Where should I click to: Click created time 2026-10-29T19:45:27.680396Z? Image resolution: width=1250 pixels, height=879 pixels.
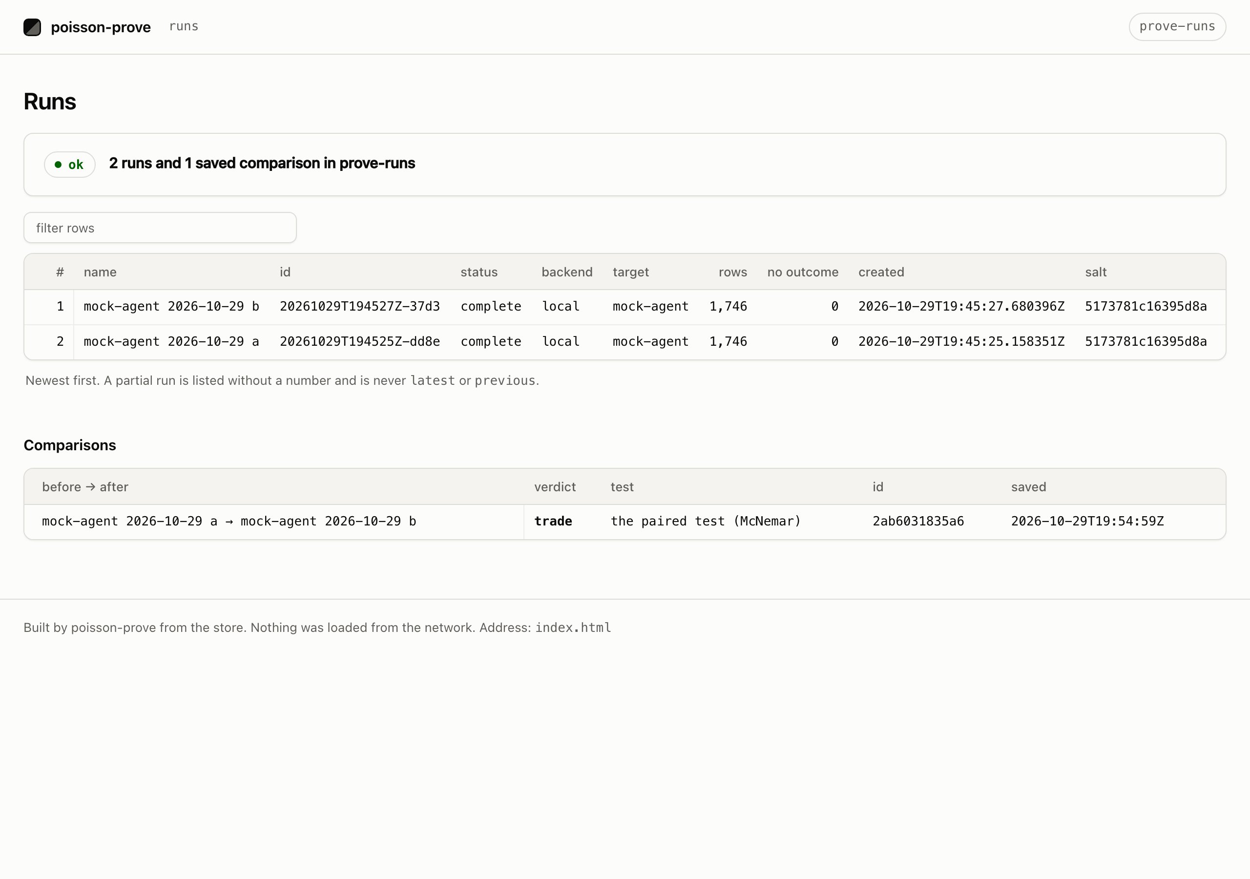pyautogui.click(x=961, y=307)
